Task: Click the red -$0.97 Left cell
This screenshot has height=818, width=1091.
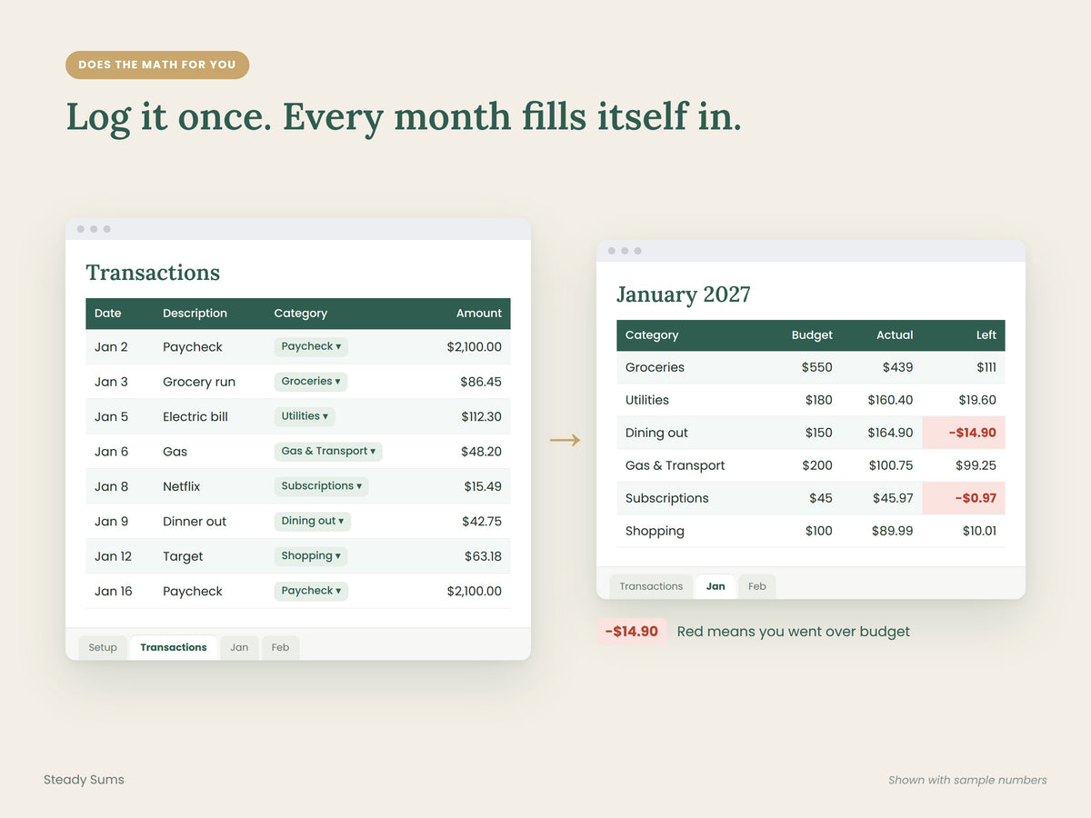Action: click(964, 498)
